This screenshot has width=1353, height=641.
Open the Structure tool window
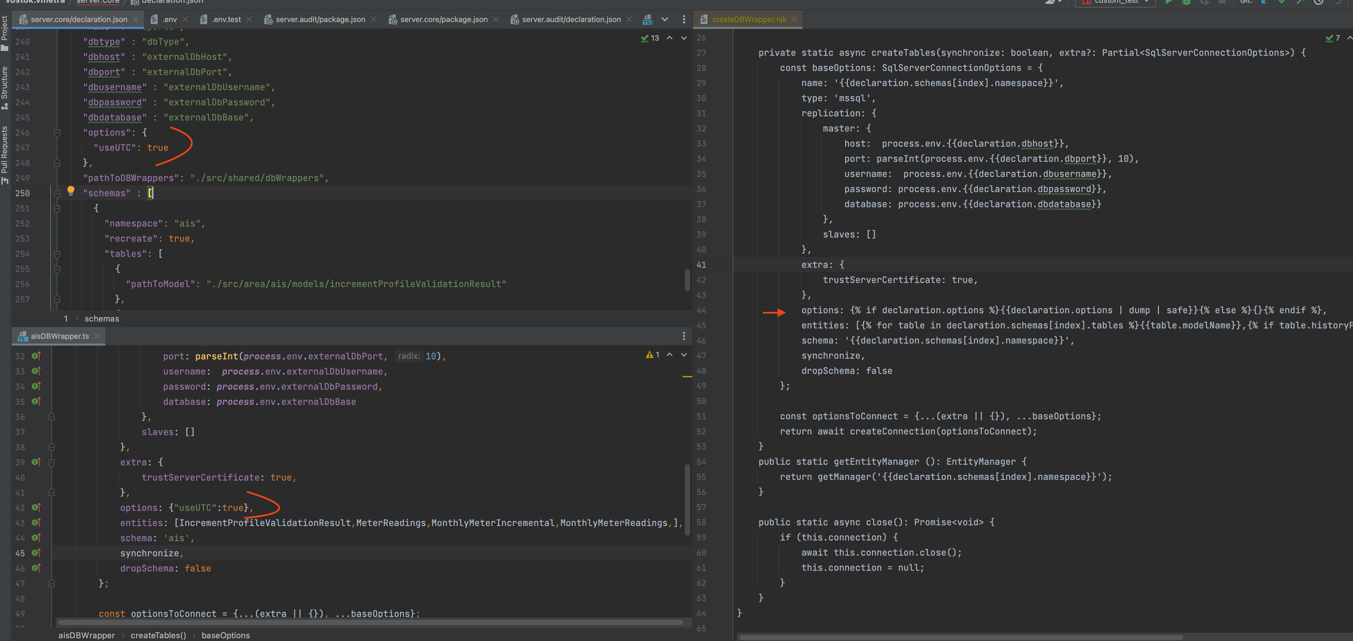[5, 88]
